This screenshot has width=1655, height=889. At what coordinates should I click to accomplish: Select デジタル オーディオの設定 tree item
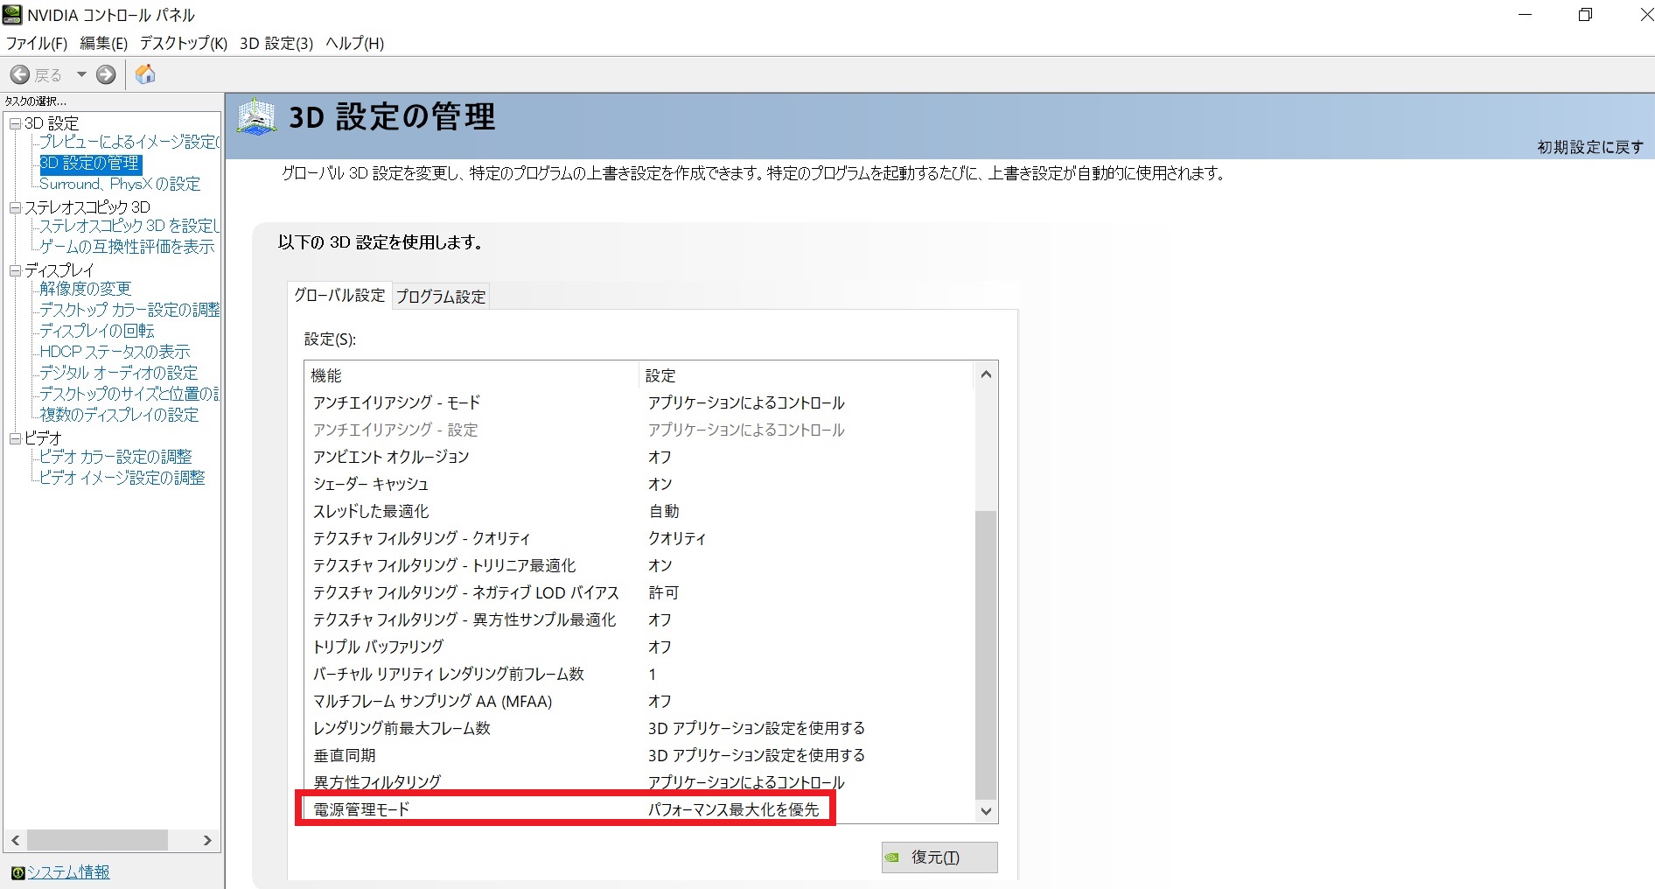point(118,373)
